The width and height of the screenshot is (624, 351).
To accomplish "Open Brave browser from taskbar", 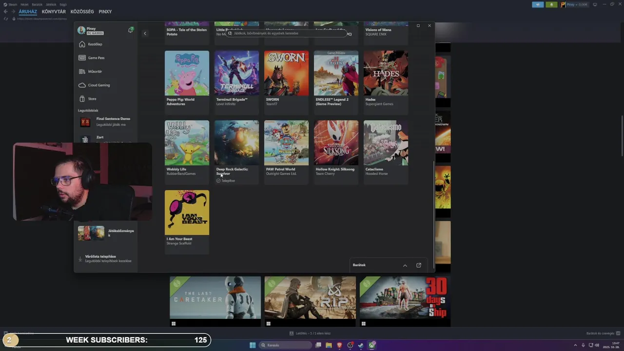I will point(339,345).
